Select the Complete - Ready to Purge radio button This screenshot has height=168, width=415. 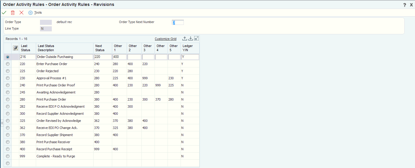point(8,156)
